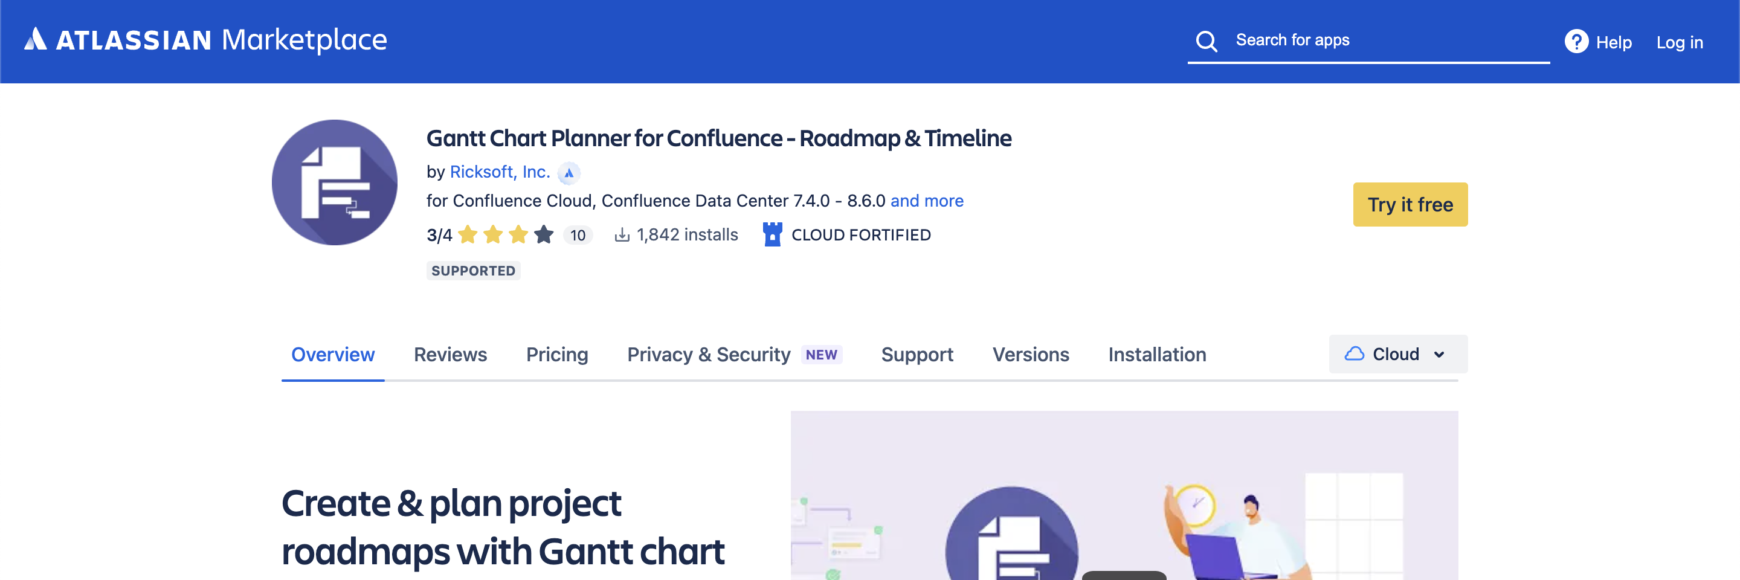Click the NEW badge on Privacy & Security

tap(820, 355)
